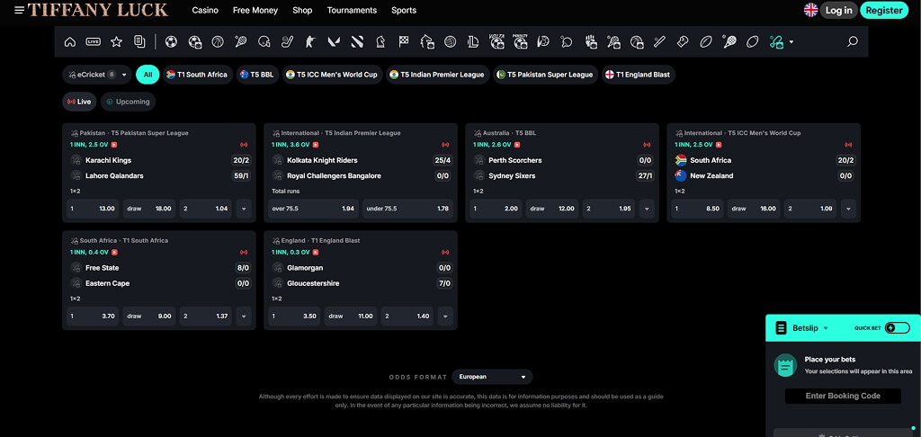Select the eFootball sport icon
The image size is (921, 437).
pos(195,41)
